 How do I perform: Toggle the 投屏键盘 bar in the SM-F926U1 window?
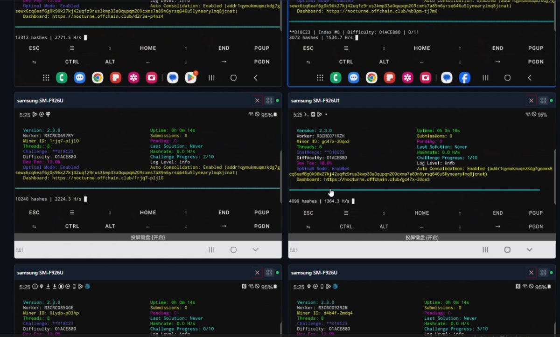tap(422, 237)
